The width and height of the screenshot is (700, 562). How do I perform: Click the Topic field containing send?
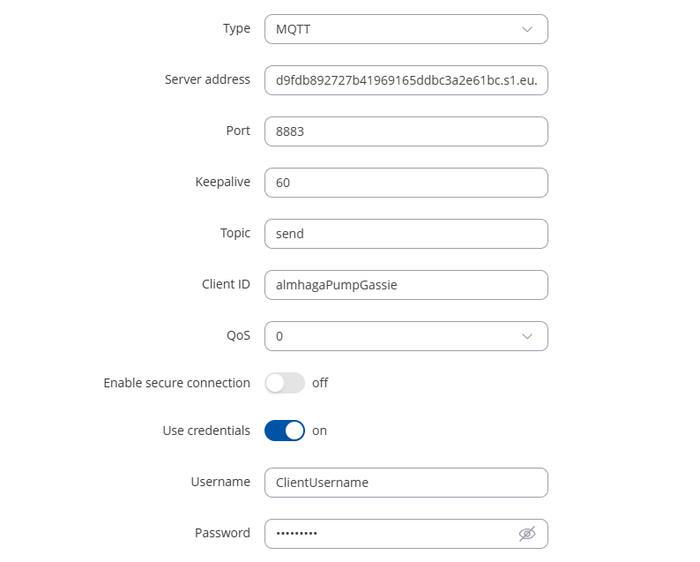(x=406, y=234)
